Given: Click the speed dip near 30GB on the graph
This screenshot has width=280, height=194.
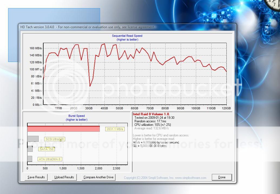Looking at the screenshot, I should pos(90,86).
